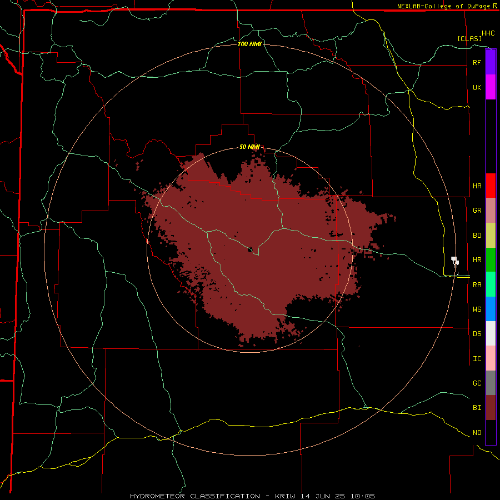Click the 'KRIW' radar site identifier
This screenshot has height=500, width=500.
point(285,496)
